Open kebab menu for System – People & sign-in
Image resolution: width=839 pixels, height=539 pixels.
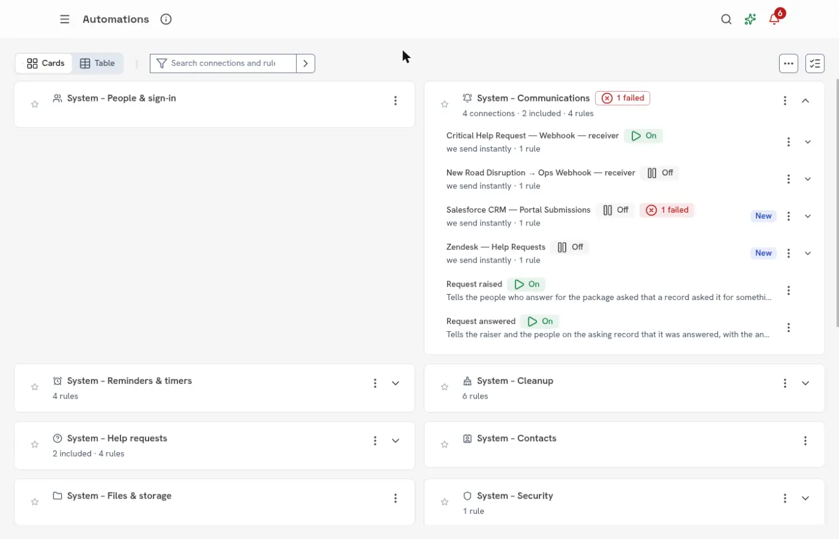pyautogui.click(x=396, y=101)
